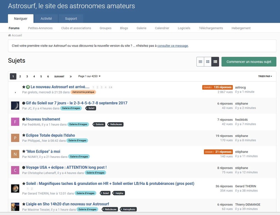Select the expanded list view icon
The height and width of the screenshot is (215, 280).
(215, 62)
